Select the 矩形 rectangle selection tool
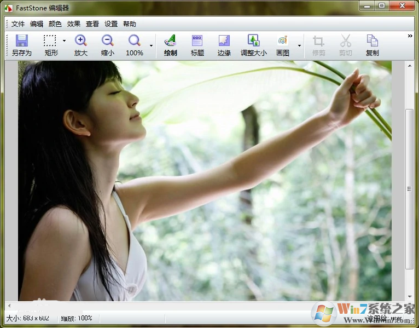This screenshot has width=419, height=328. pyautogui.click(x=50, y=45)
